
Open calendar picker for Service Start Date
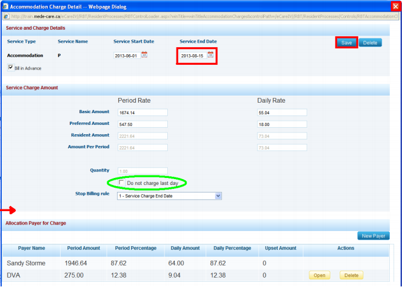click(x=145, y=55)
